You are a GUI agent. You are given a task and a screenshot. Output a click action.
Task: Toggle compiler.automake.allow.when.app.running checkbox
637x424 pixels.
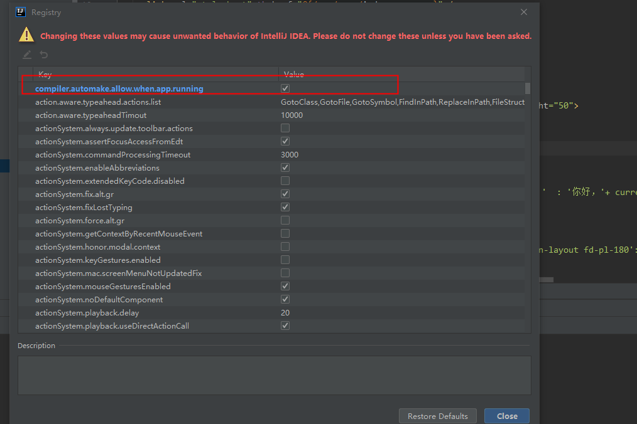pos(285,88)
